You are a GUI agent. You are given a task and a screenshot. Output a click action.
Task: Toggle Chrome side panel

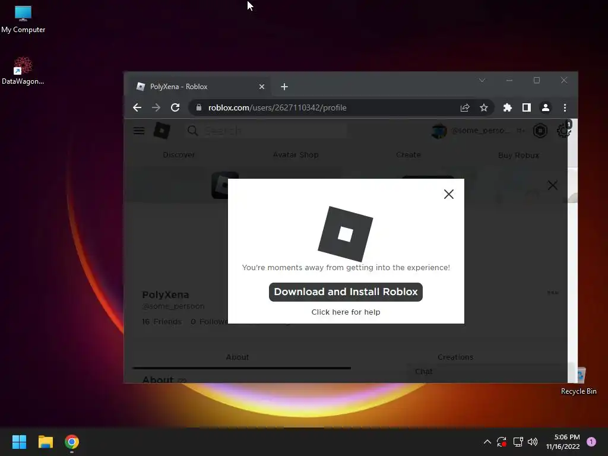pyautogui.click(x=526, y=107)
